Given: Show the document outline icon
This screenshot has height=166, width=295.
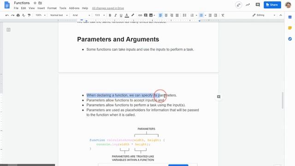Looking at the screenshot, I should pos(8,30).
